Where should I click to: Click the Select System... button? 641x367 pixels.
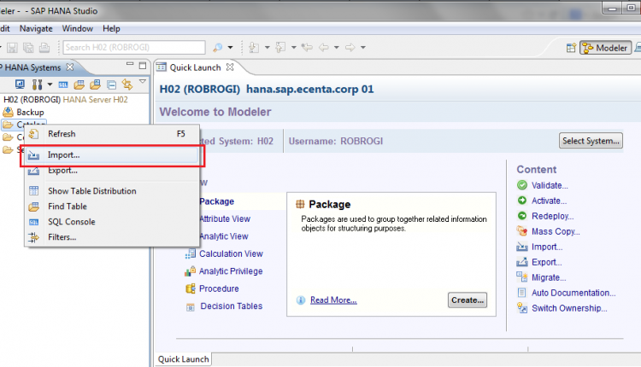pyautogui.click(x=591, y=141)
